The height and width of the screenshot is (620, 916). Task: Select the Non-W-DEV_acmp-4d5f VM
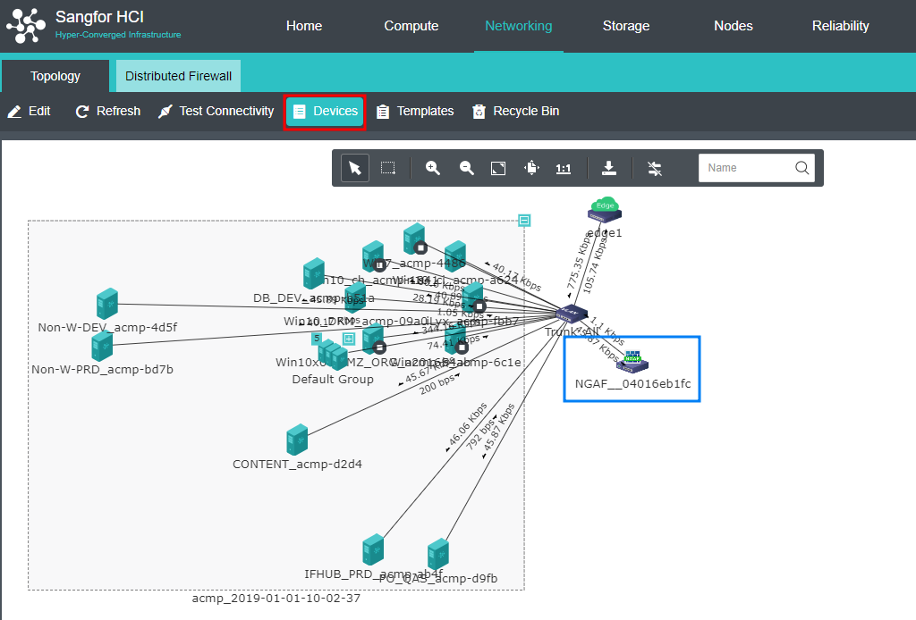click(107, 304)
